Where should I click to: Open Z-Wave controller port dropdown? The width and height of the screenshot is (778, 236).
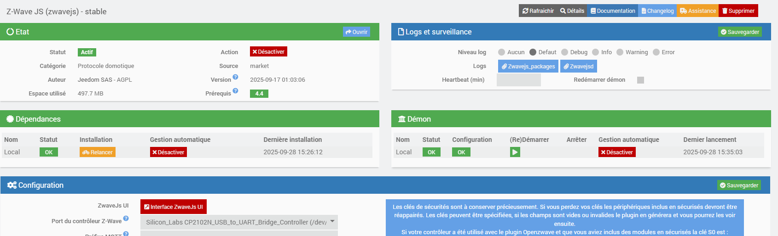[x=239, y=222]
